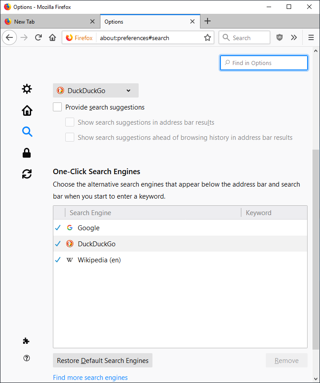Uncheck DuckDuckGo as a one-click engine
320x383 pixels.
(58, 244)
